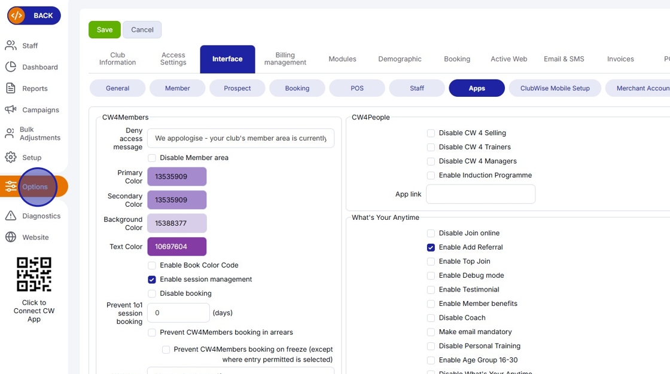Enable Induction Programme checkbox
This screenshot has height=374, width=670.
click(x=431, y=176)
